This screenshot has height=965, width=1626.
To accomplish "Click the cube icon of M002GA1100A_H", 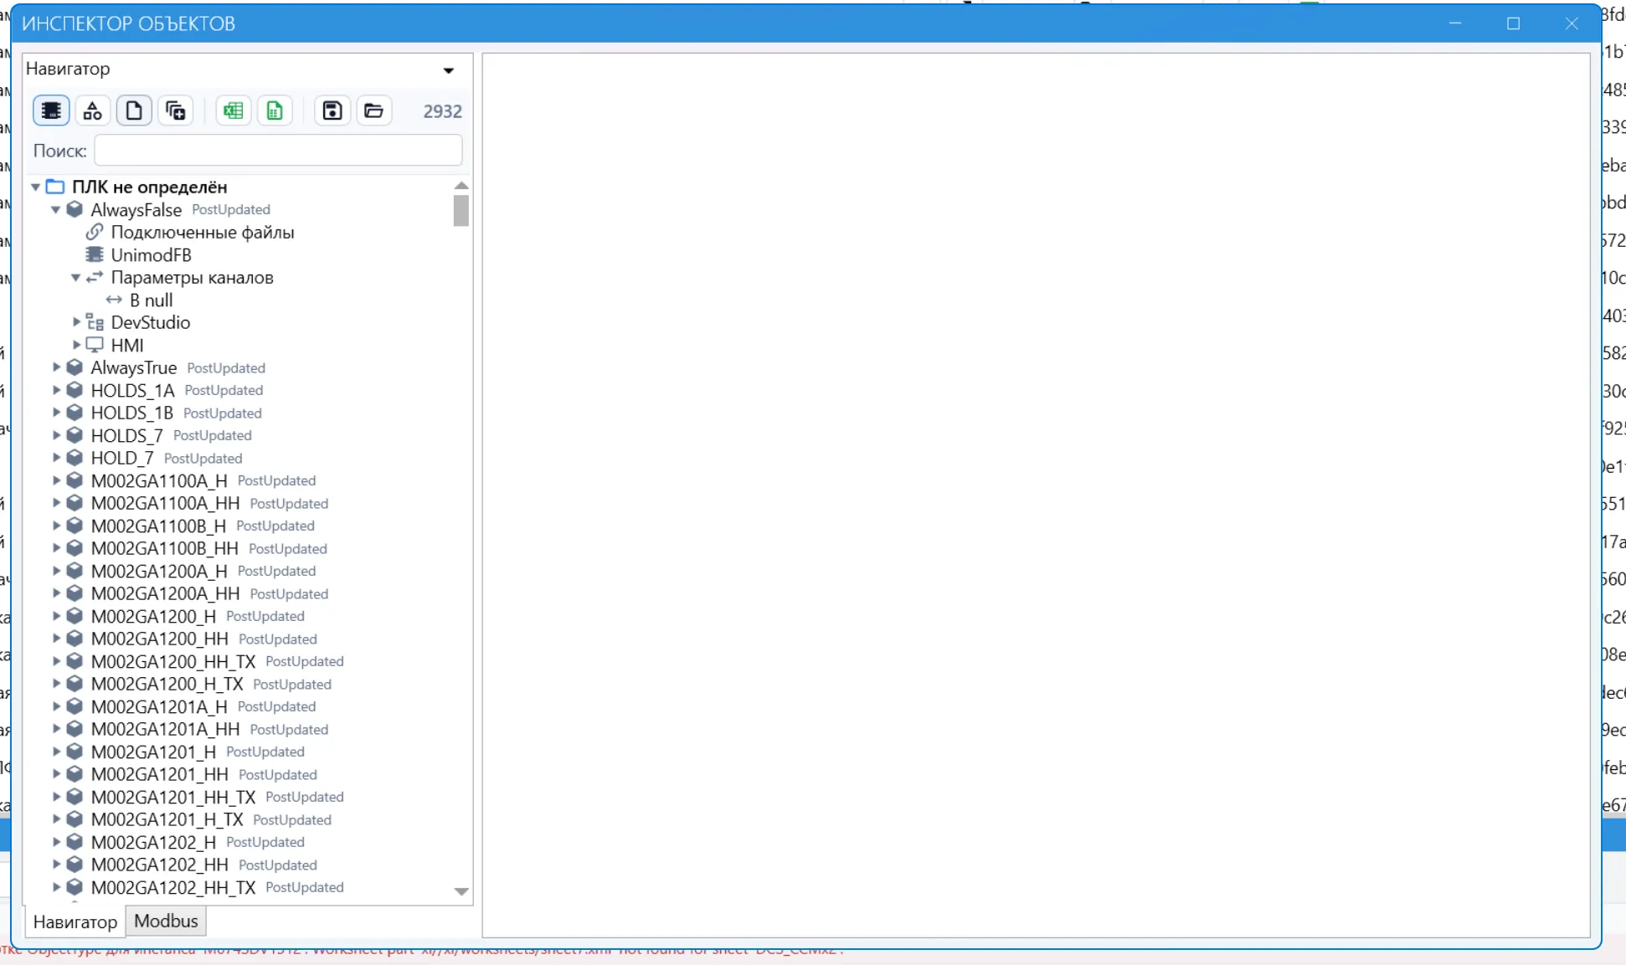I will coord(75,480).
